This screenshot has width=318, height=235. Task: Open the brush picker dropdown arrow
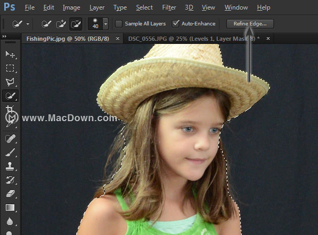tap(105, 24)
